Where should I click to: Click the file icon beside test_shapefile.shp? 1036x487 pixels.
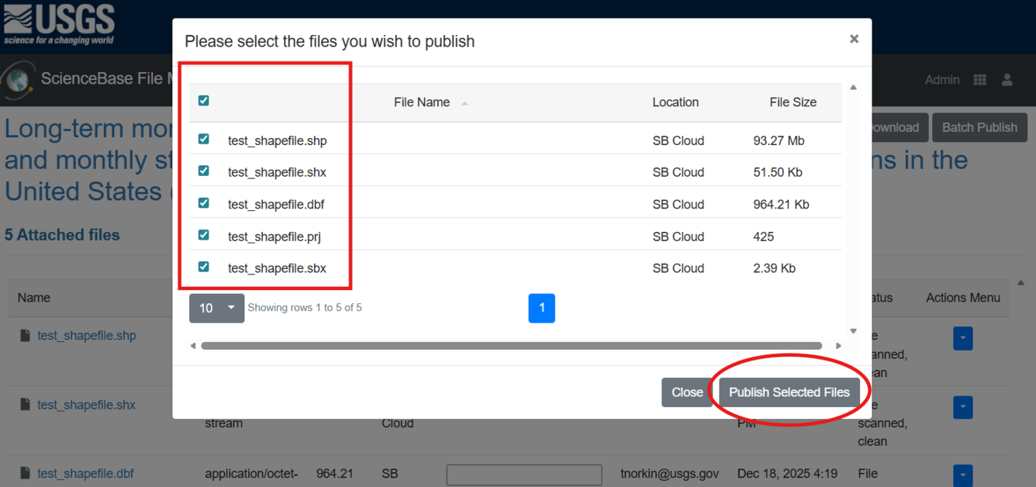click(24, 334)
